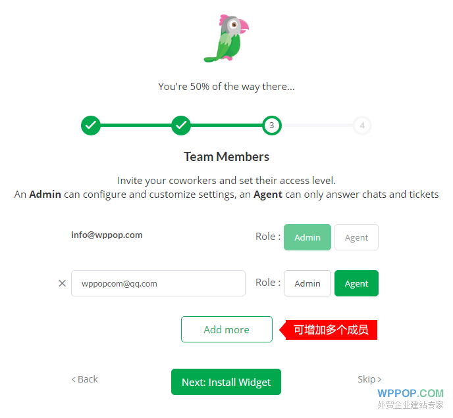
Task: Skip this step via Skip link
Action: [x=369, y=379]
